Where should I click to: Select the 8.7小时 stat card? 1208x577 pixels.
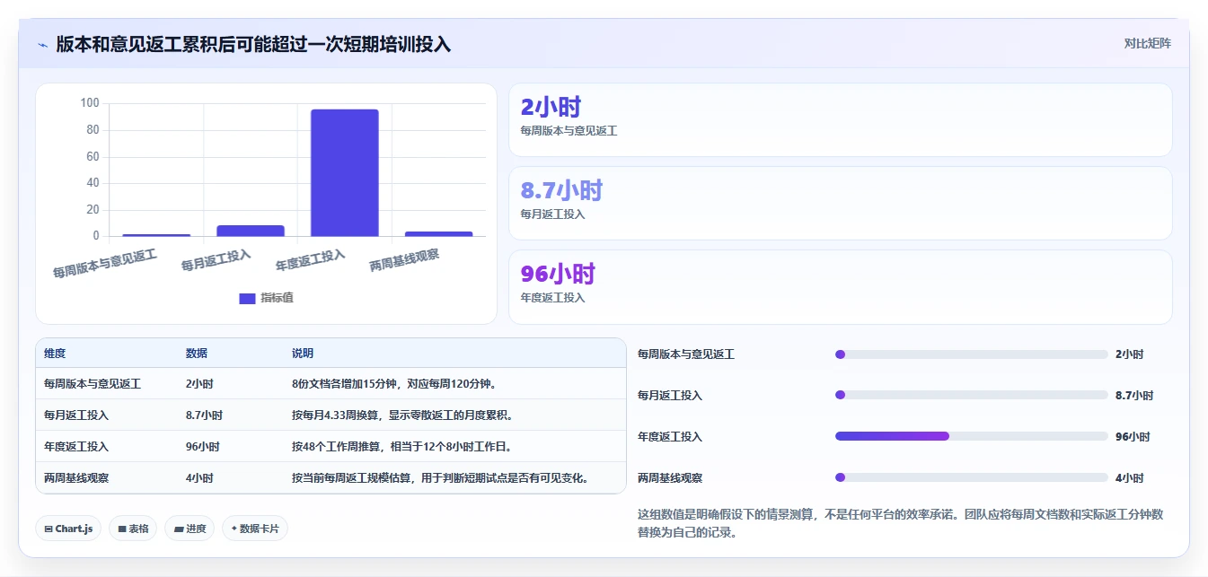(840, 204)
